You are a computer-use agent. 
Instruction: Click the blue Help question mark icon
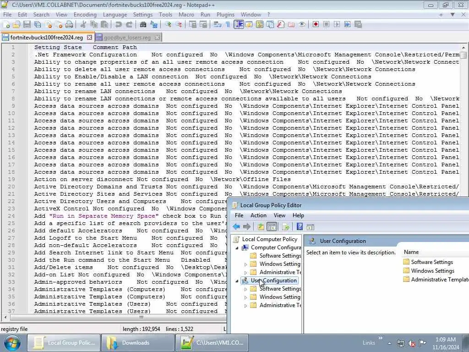point(300,226)
